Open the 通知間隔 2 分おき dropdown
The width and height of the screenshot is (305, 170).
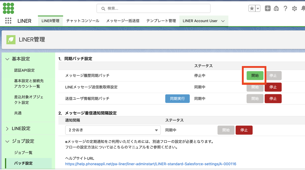click(x=113, y=130)
